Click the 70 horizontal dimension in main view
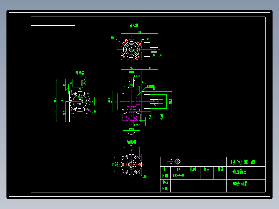 (x=150, y=68)
